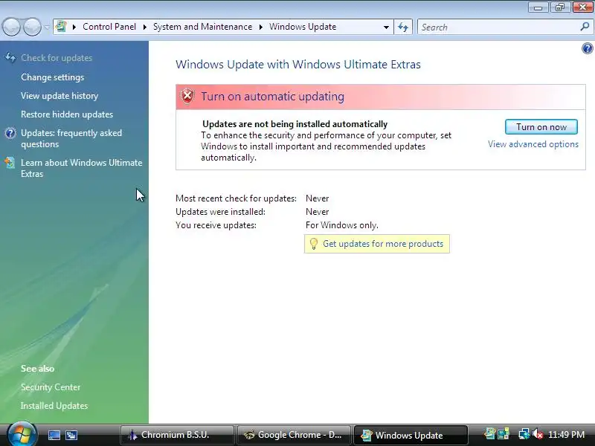The height and width of the screenshot is (446, 595).
Task: Click Show Desktop quick launch icon
Action: point(54,435)
